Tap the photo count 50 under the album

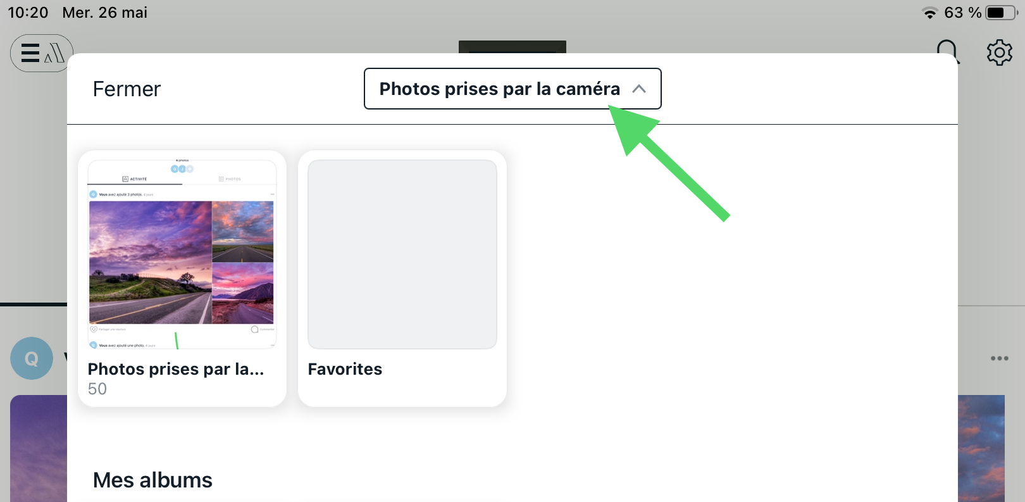(97, 389)
